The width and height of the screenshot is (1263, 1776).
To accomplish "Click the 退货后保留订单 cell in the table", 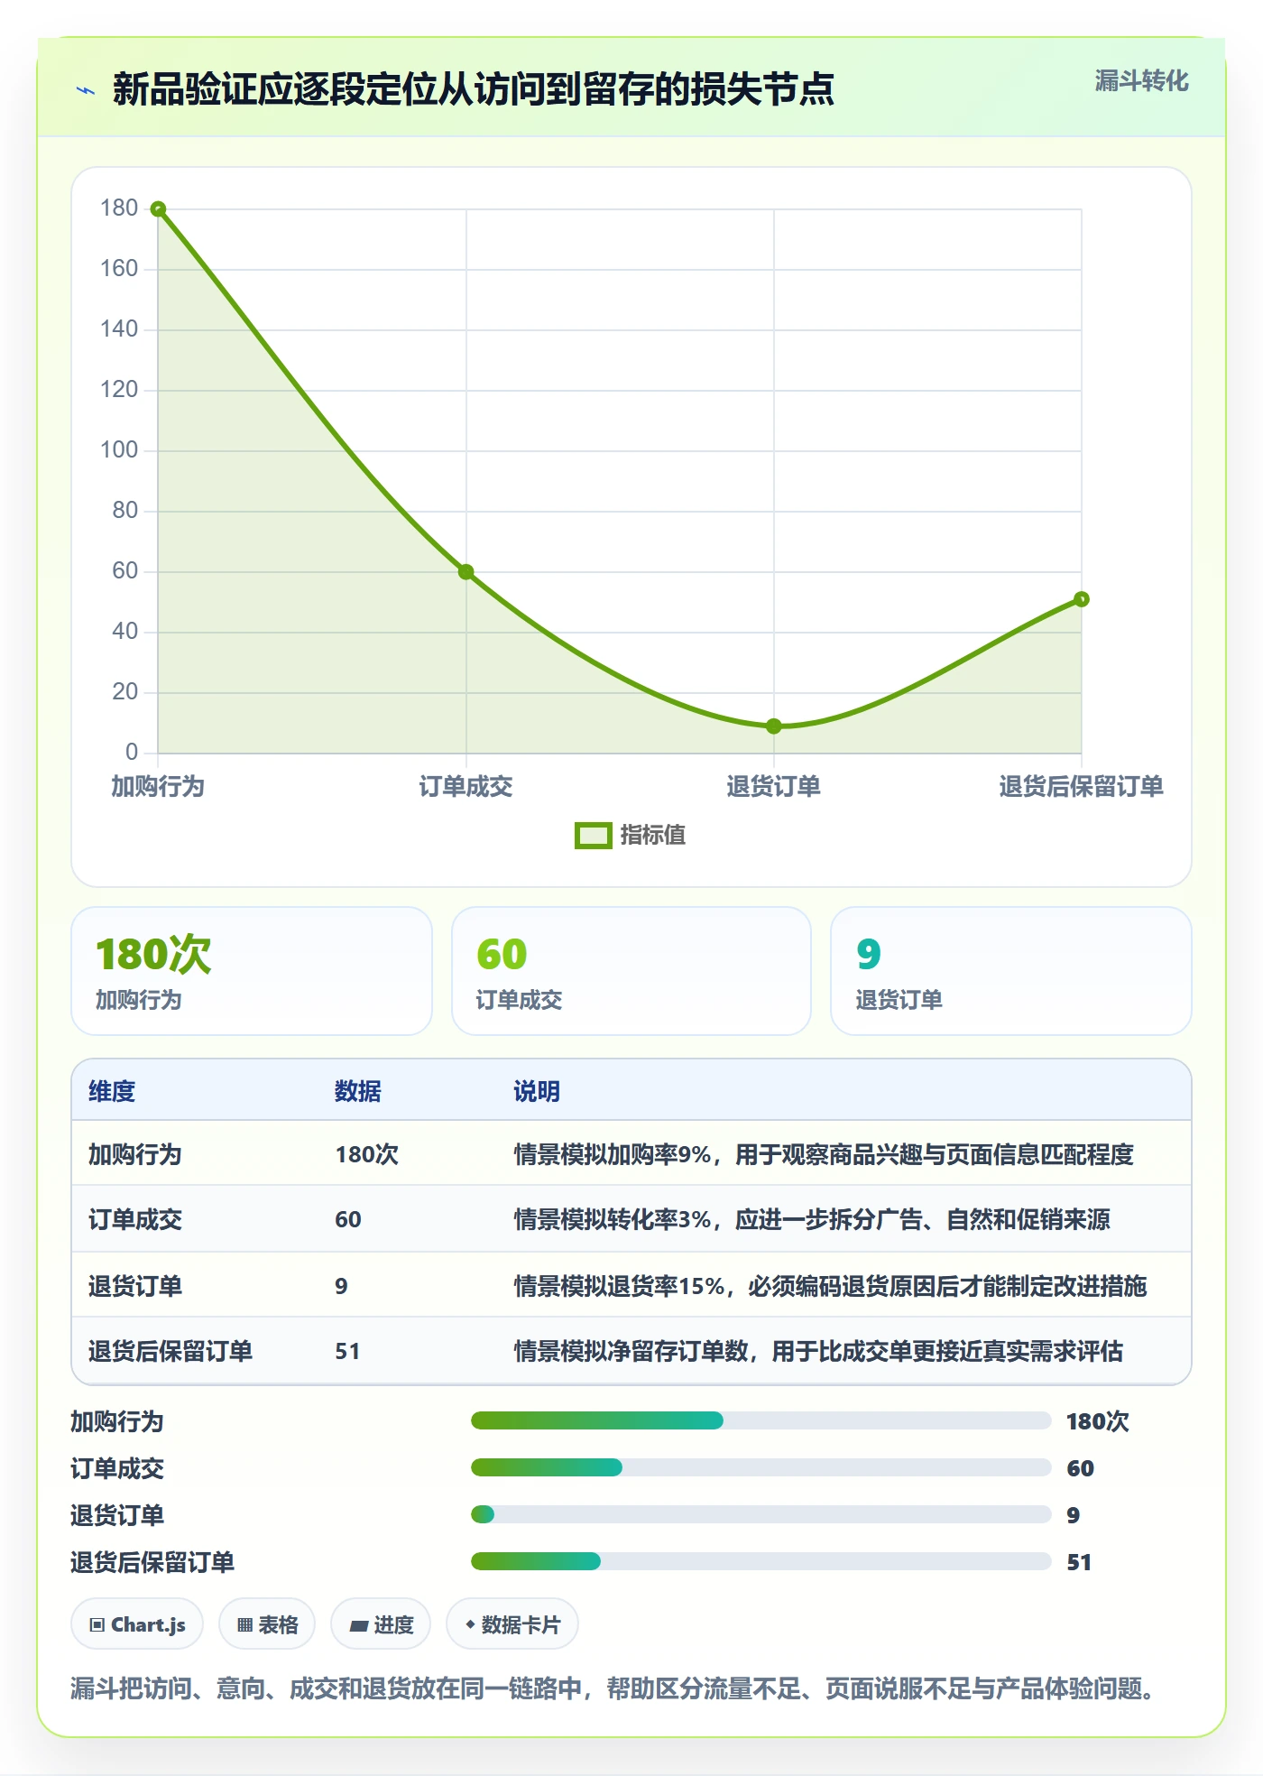I will (x=171, y=1352).
